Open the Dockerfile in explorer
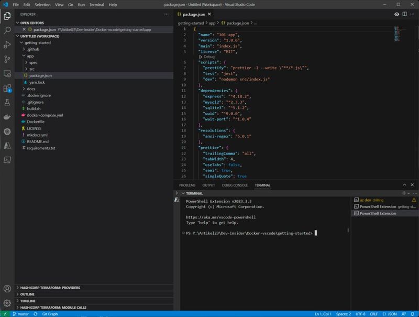Image resolution: width=419 pixels, height=317 pixels. coord(36,122)
